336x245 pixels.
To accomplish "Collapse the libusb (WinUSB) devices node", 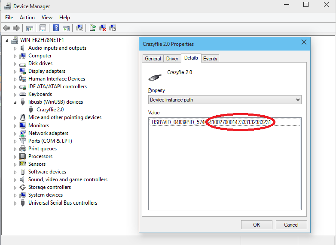I will 15,102.
